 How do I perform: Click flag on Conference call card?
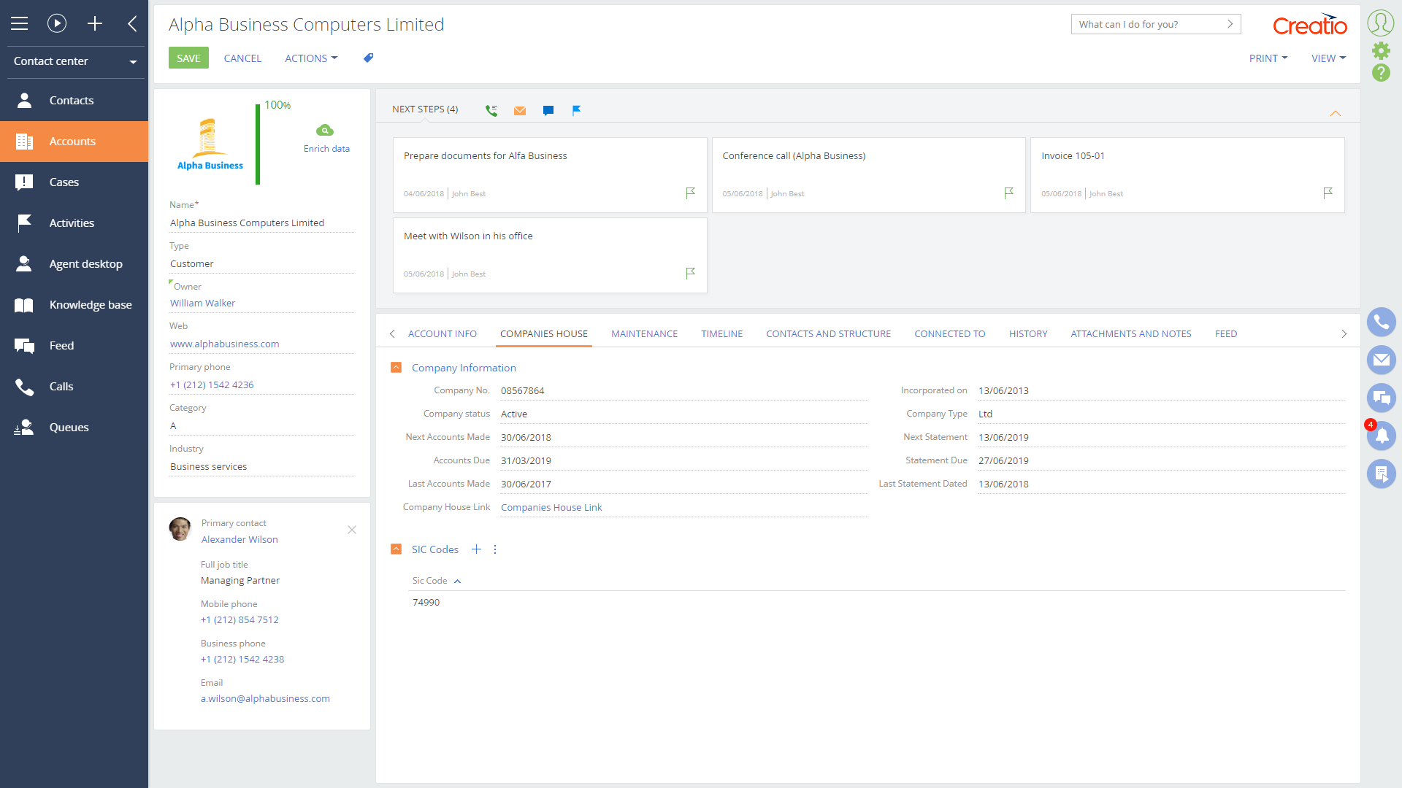[1009, 193]
